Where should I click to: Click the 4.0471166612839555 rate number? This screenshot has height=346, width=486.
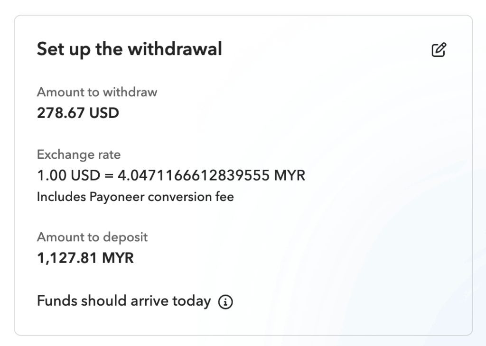pyautogui.click(x=194, y=176)
